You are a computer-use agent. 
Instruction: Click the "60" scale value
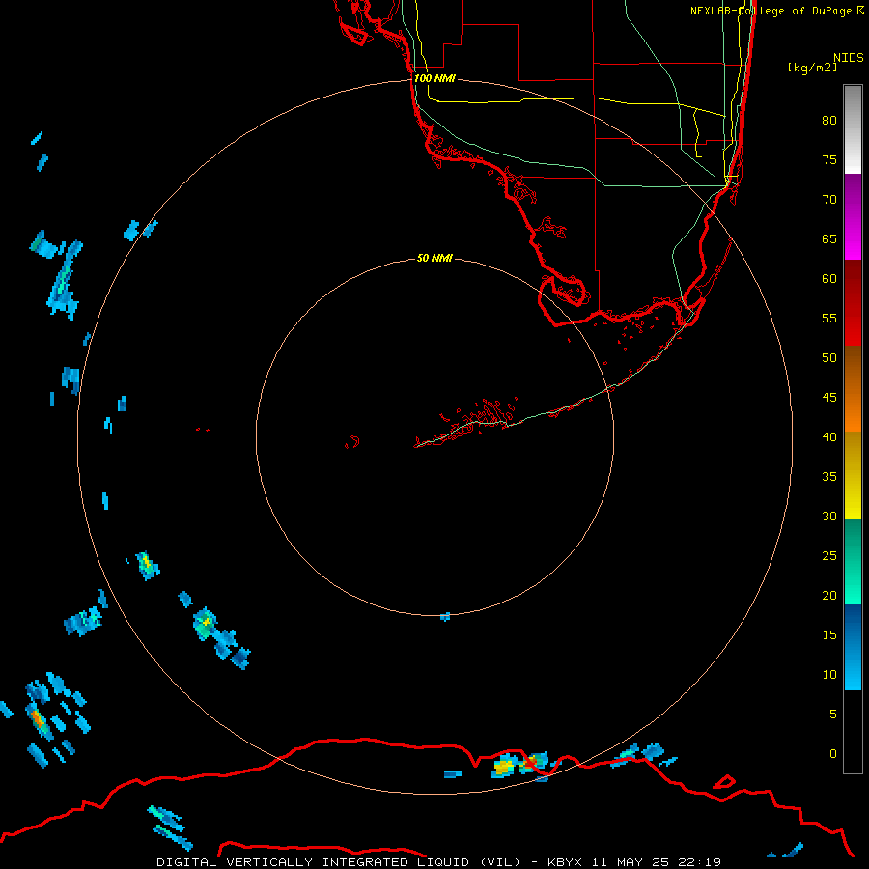tap(829, 279)
